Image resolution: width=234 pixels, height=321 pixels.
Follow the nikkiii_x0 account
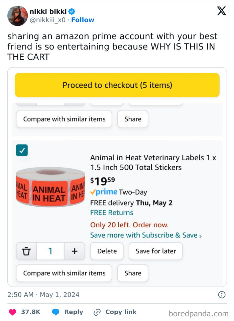(83, 20)
